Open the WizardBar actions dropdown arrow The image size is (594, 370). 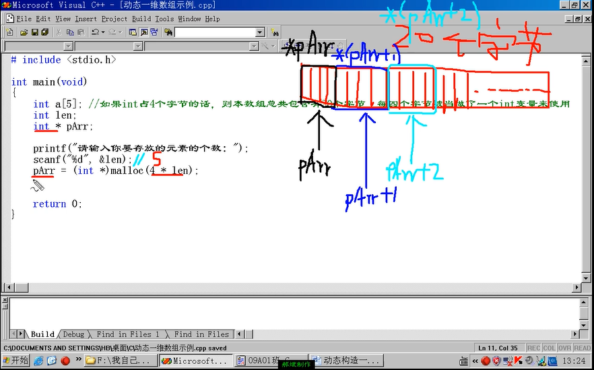(273, 47)
